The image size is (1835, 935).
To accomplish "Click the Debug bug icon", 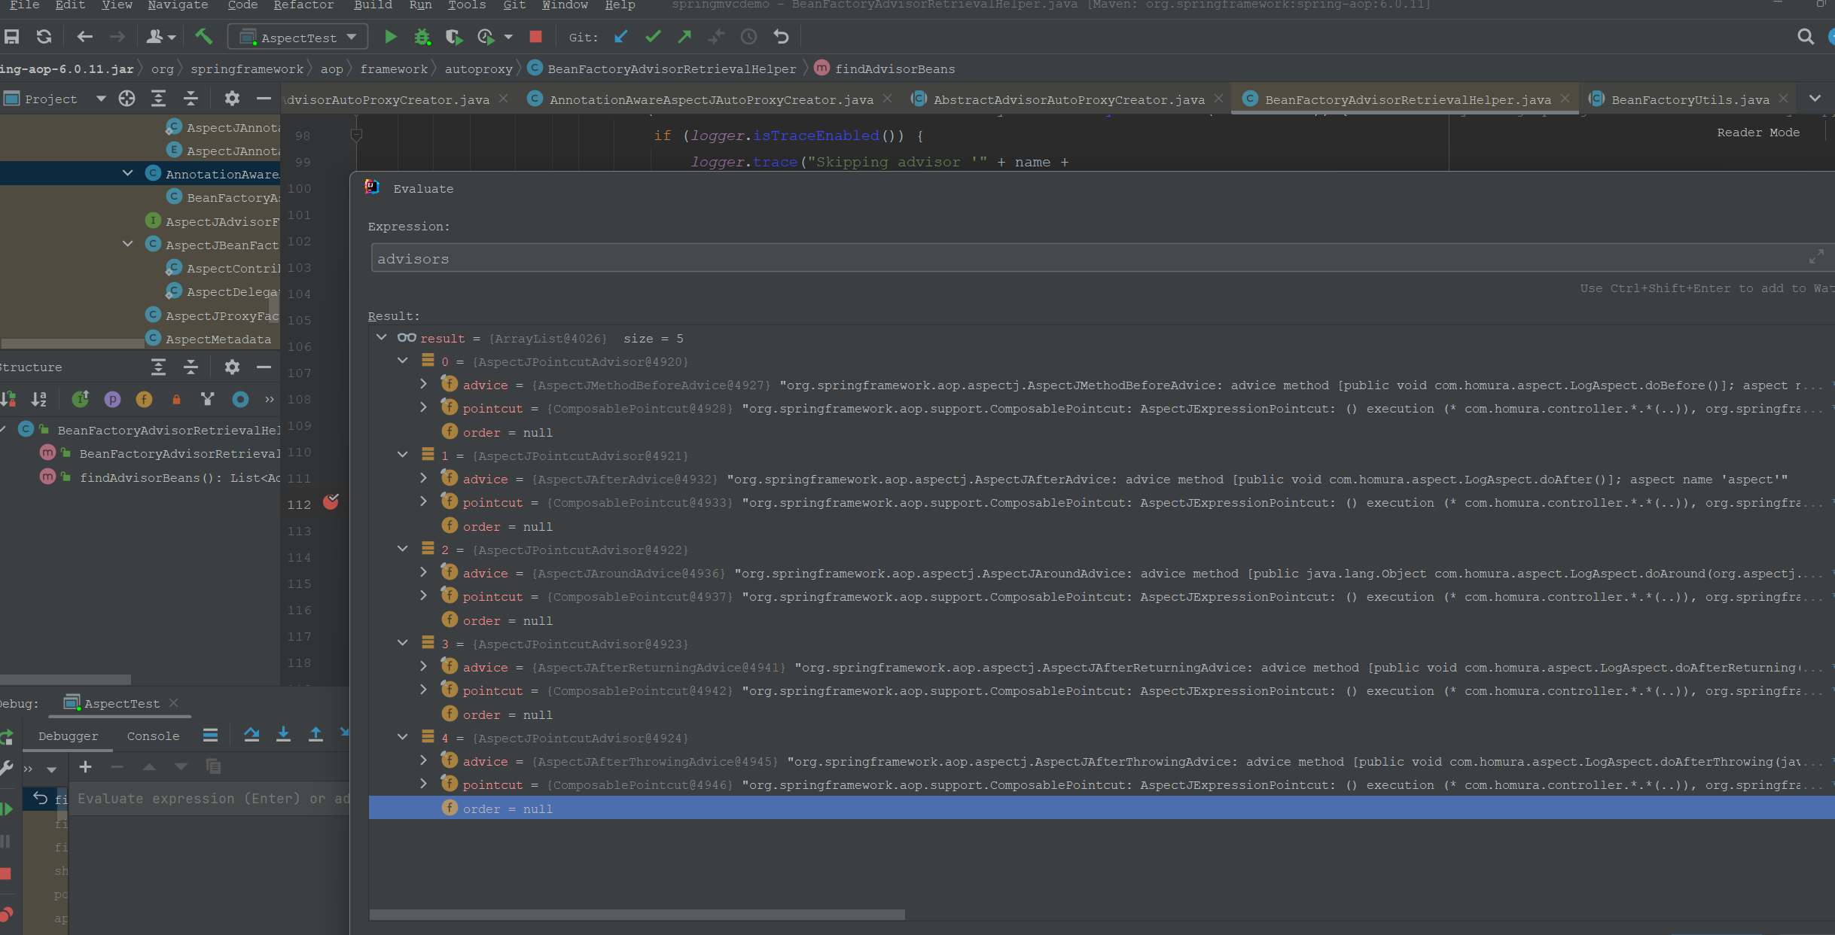I will (x=422, y=37).
